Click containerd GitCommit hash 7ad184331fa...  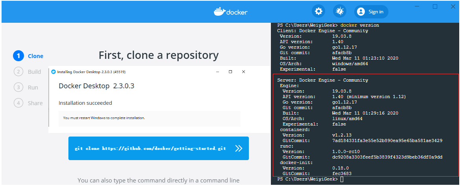point(387,140)
